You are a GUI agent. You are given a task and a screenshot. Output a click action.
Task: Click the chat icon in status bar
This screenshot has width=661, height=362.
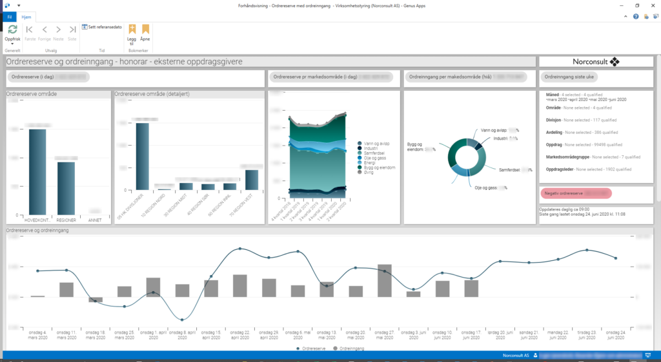point(647,355)
